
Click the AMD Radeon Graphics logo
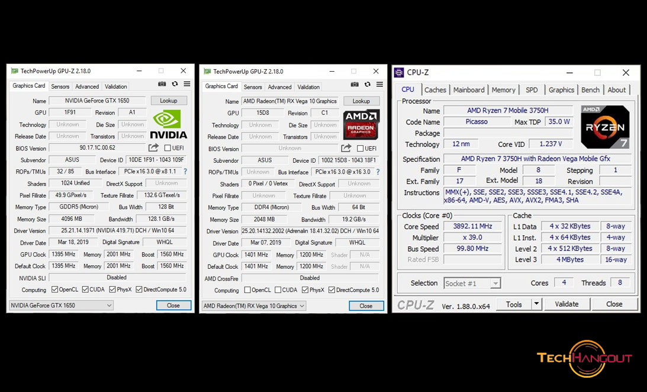[x=361, y=124]
